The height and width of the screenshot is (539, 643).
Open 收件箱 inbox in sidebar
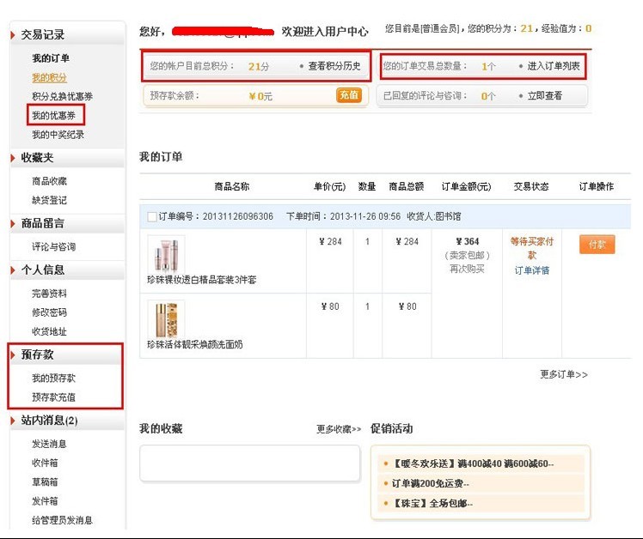[x=45, y=463]
